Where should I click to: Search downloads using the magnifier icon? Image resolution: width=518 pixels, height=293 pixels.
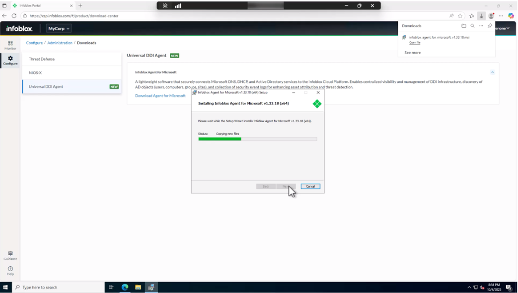click(x=472, y=25)
